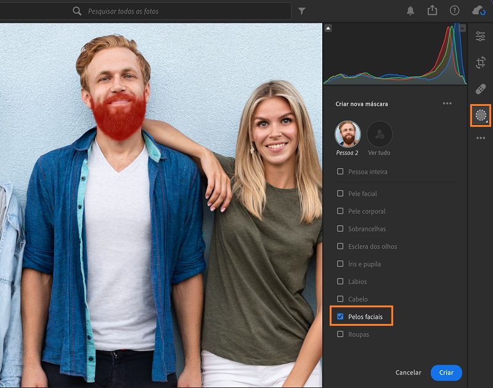The height and width of the screenshot is (388, 493).
Task: Open the Edit sliders panel icon
Action: tap(480, 36)
